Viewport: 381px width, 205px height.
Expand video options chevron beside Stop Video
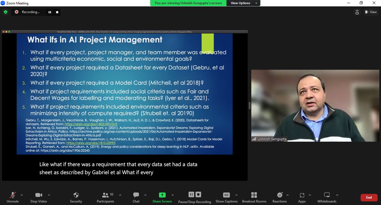tap(49, 195)
